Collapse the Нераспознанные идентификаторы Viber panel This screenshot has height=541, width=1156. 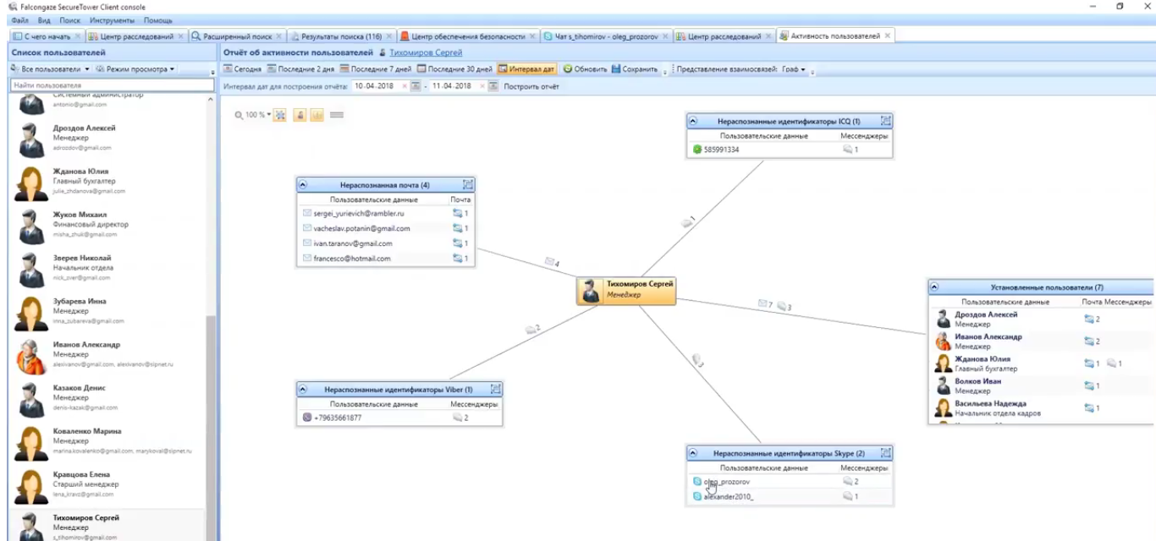tap(303, 390)
